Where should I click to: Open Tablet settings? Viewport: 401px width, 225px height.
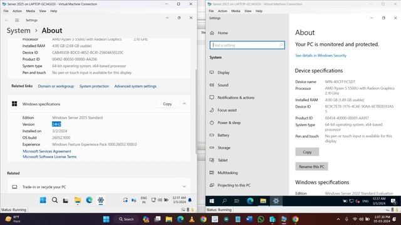pos(222,160)
